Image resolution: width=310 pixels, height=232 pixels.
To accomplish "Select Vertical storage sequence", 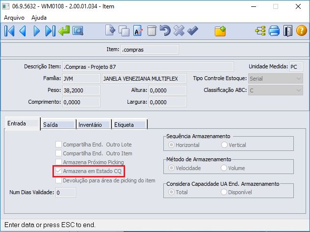I will coord(224,145).
